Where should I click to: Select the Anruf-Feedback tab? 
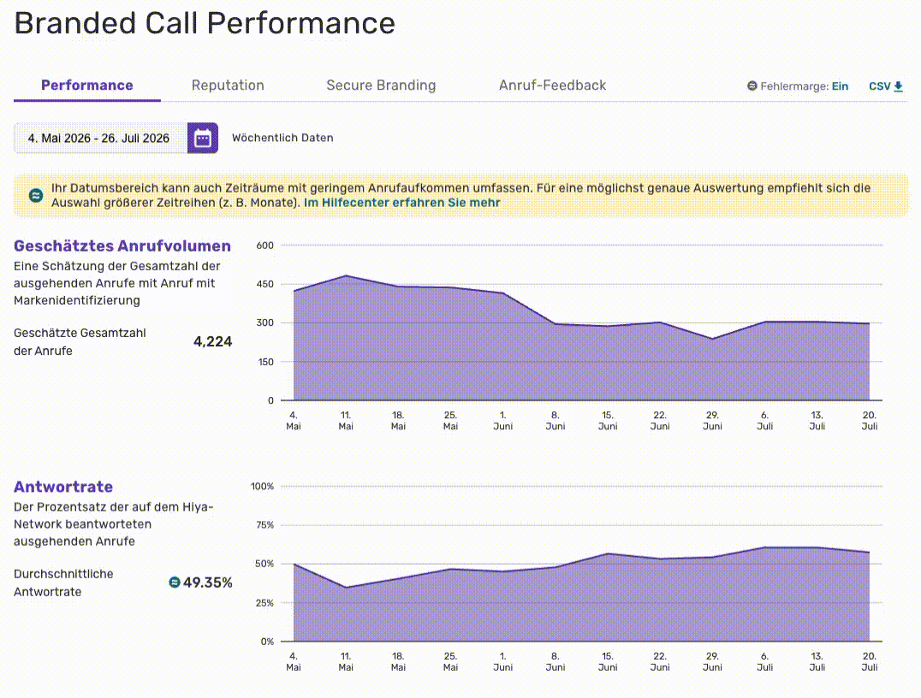coord(553,86)
